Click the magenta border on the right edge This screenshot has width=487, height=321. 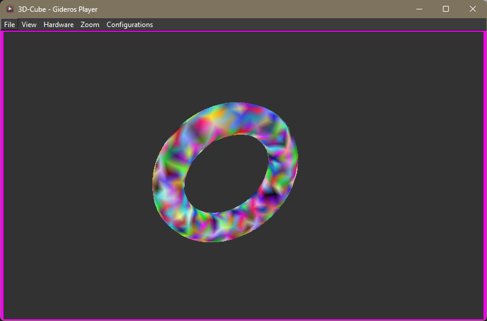pyautogui.click(x=485, y=176)
